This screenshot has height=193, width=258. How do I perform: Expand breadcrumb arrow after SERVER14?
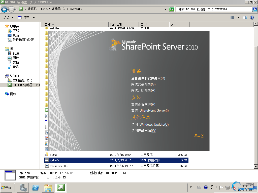point(84,9)
